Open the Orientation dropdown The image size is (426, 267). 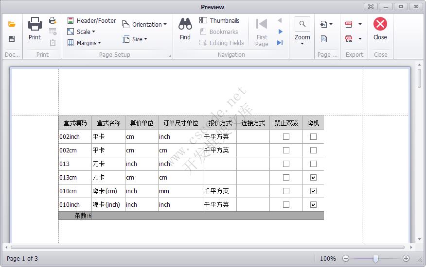point(144,24)
